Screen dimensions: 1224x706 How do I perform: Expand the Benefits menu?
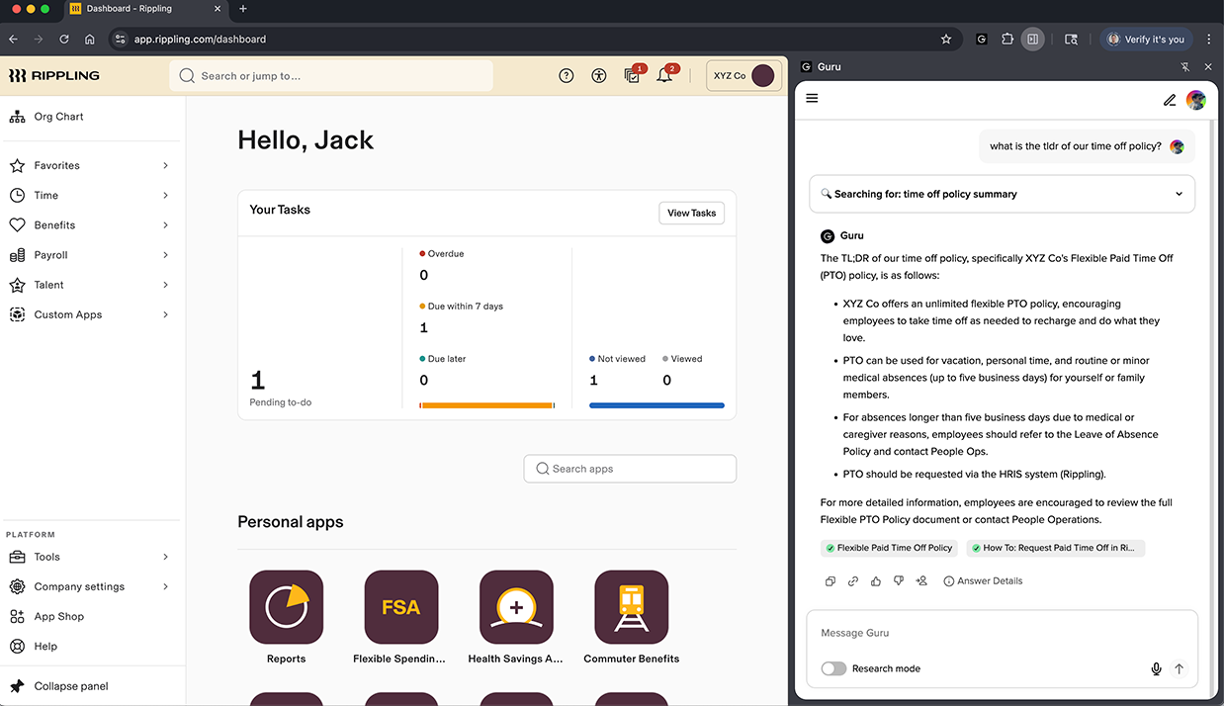tap(89, 225)
